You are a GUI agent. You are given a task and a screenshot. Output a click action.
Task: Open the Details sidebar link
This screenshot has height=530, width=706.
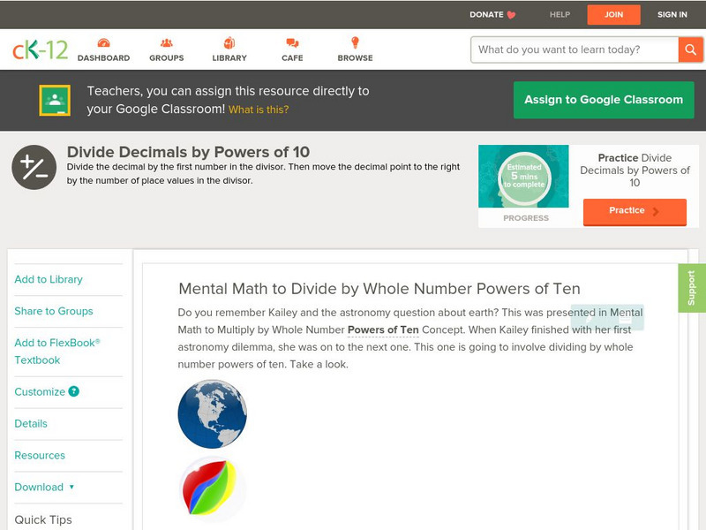pos(31,424)
